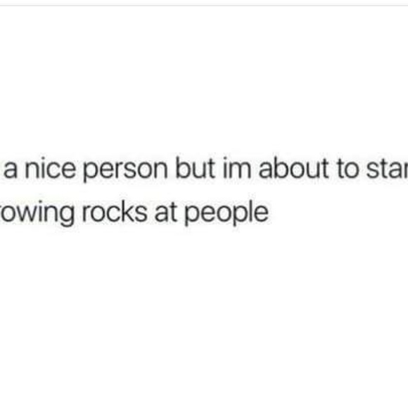The height and width of the screenshot is (408, 408).
Task: Click the word "but" in first line
Action: coord(195,168)
